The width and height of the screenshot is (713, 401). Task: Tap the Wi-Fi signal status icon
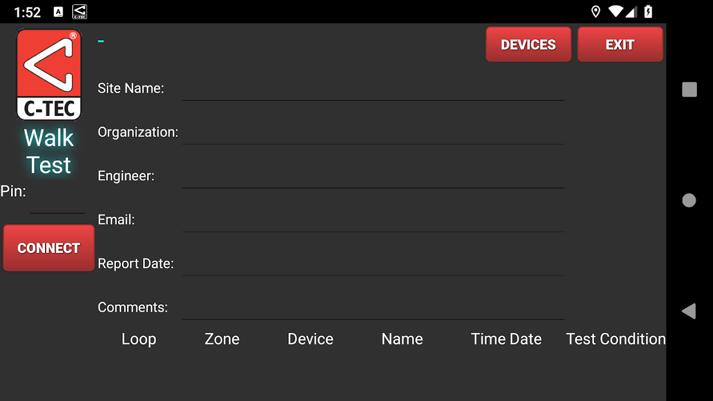coord(615,12)
